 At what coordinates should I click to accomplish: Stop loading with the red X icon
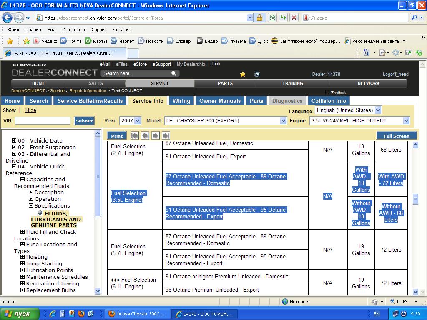tap(294, 18)
